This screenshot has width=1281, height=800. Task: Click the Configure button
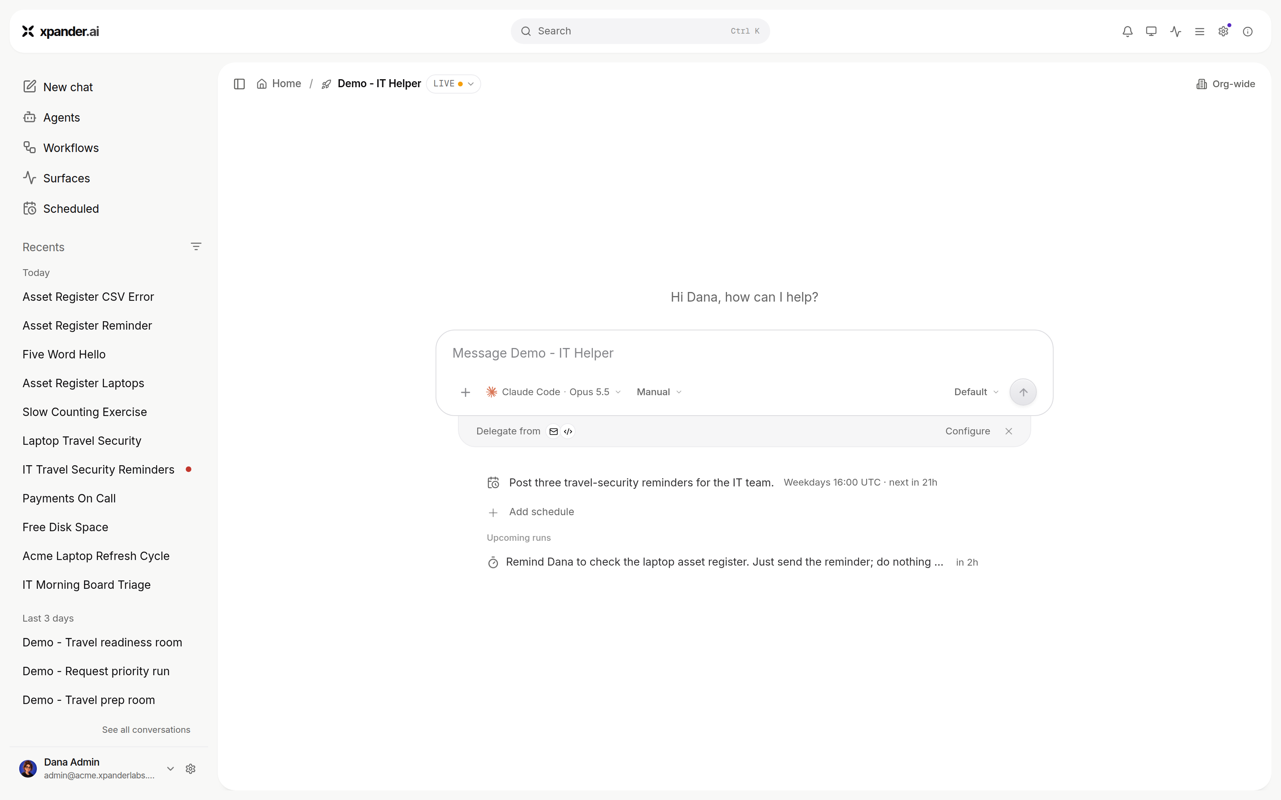coord(967,431)
